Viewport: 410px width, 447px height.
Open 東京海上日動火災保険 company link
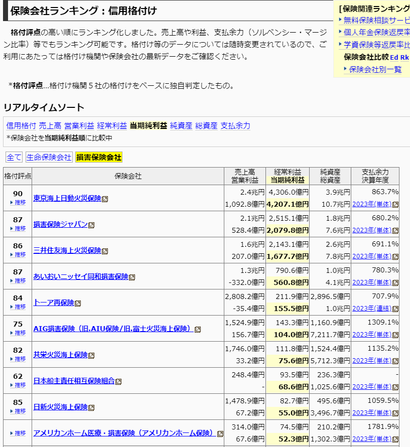tap(67, 198)
